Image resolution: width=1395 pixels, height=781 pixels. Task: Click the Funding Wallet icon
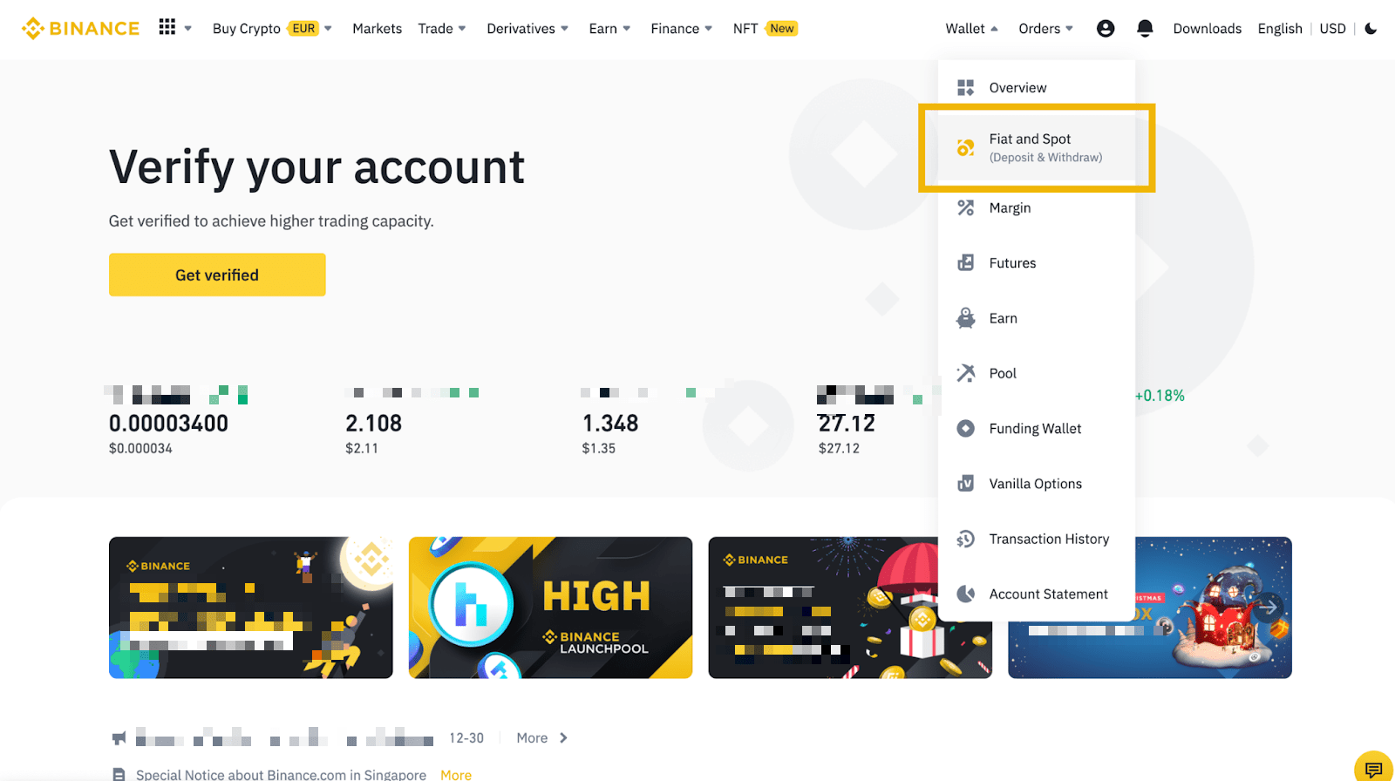click(x=965, y=429)
